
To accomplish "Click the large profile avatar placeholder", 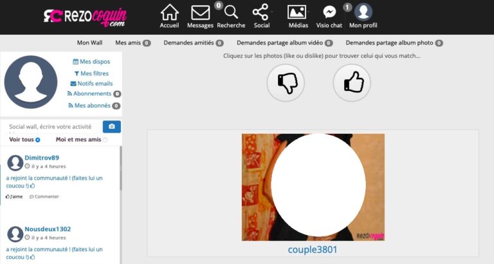I will (x=31, y=82).
